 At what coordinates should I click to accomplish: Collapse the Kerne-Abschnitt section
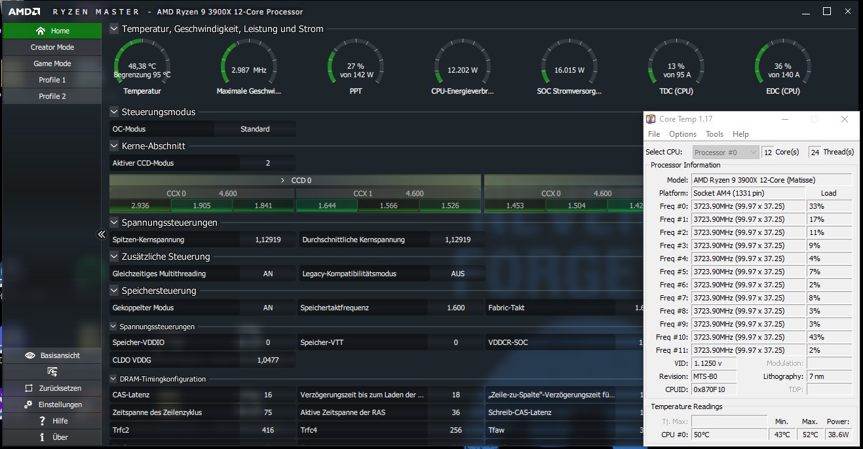point(114,146)
